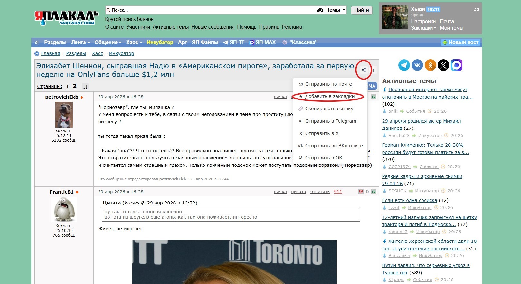Choose Добавить в закладки from share menu
Screen dimensions: 521x284
pos(330,96)
